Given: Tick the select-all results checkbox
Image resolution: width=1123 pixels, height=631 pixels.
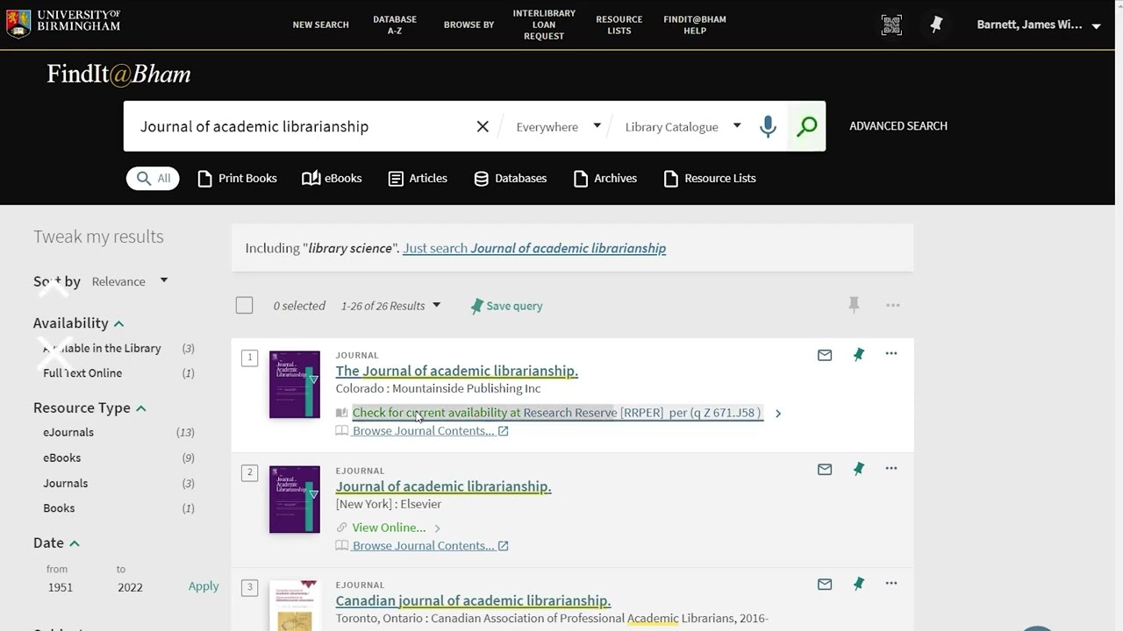Looking at the screenshot, I should point(244,305).
